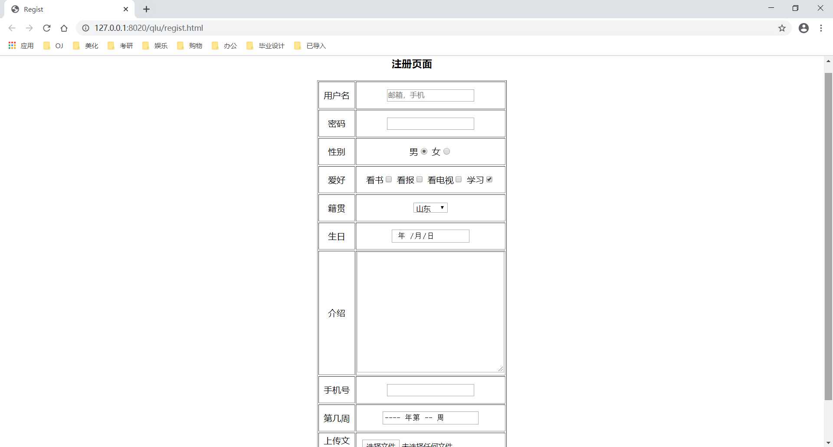
Task: Check the 看书 hobby checkbox
Action: pos(389,180)
